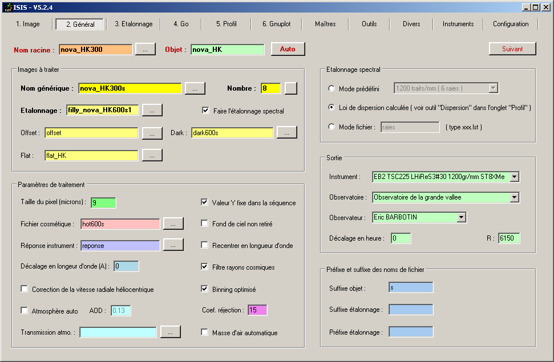The image size is (554, 362).
Task: Browse for the Flat file
Action: click(x=152, y=155)
